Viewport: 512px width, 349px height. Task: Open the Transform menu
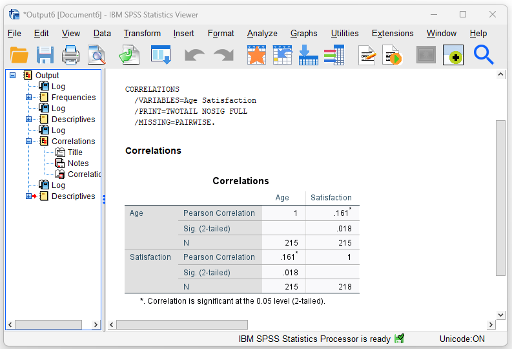[x=142, y=34]
